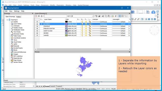This screenshot has width=162, height=91.
Task: Close the Preview panel
Action: point(129,52)
